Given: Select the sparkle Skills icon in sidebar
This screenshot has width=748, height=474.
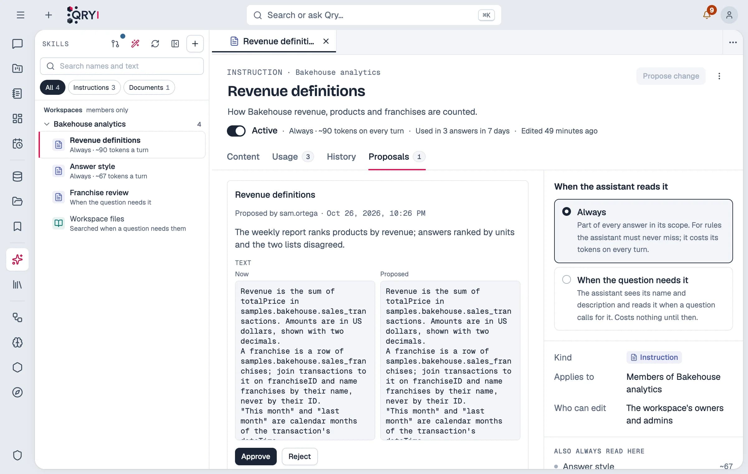Looking at the screenshot, I should click(17, 259).
